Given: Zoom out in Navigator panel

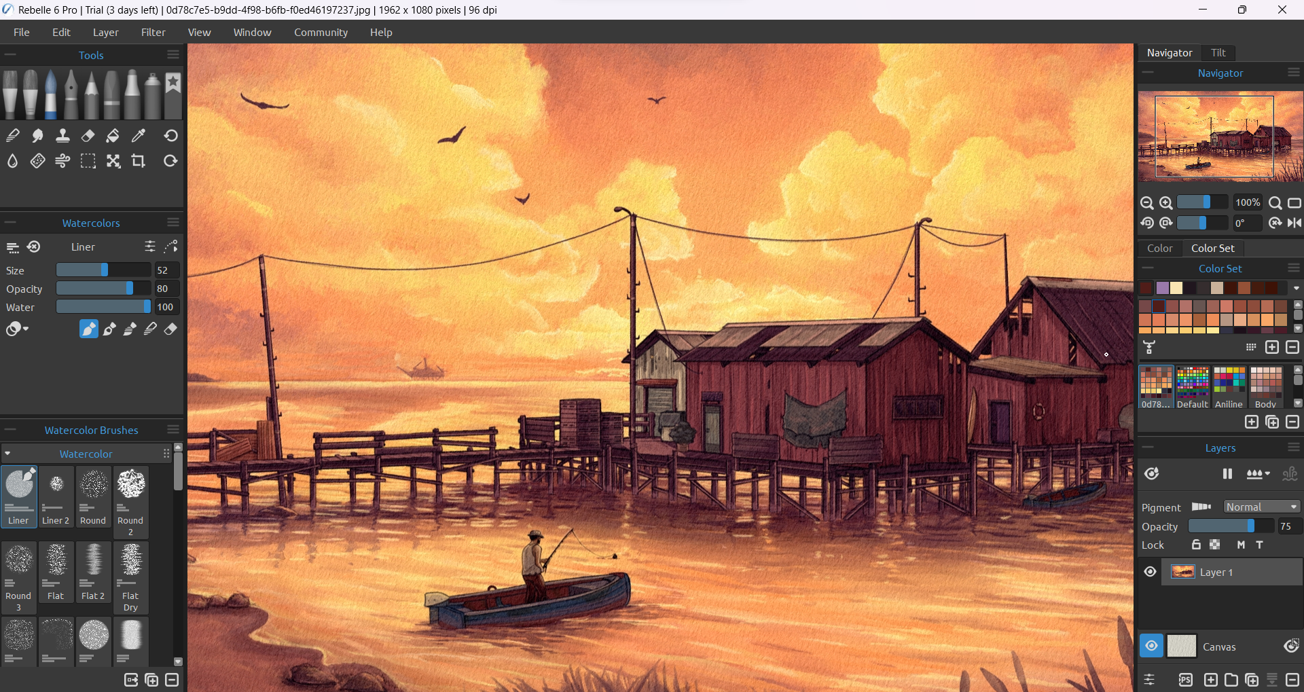Looking at the screenshot, I should 1146,202.
